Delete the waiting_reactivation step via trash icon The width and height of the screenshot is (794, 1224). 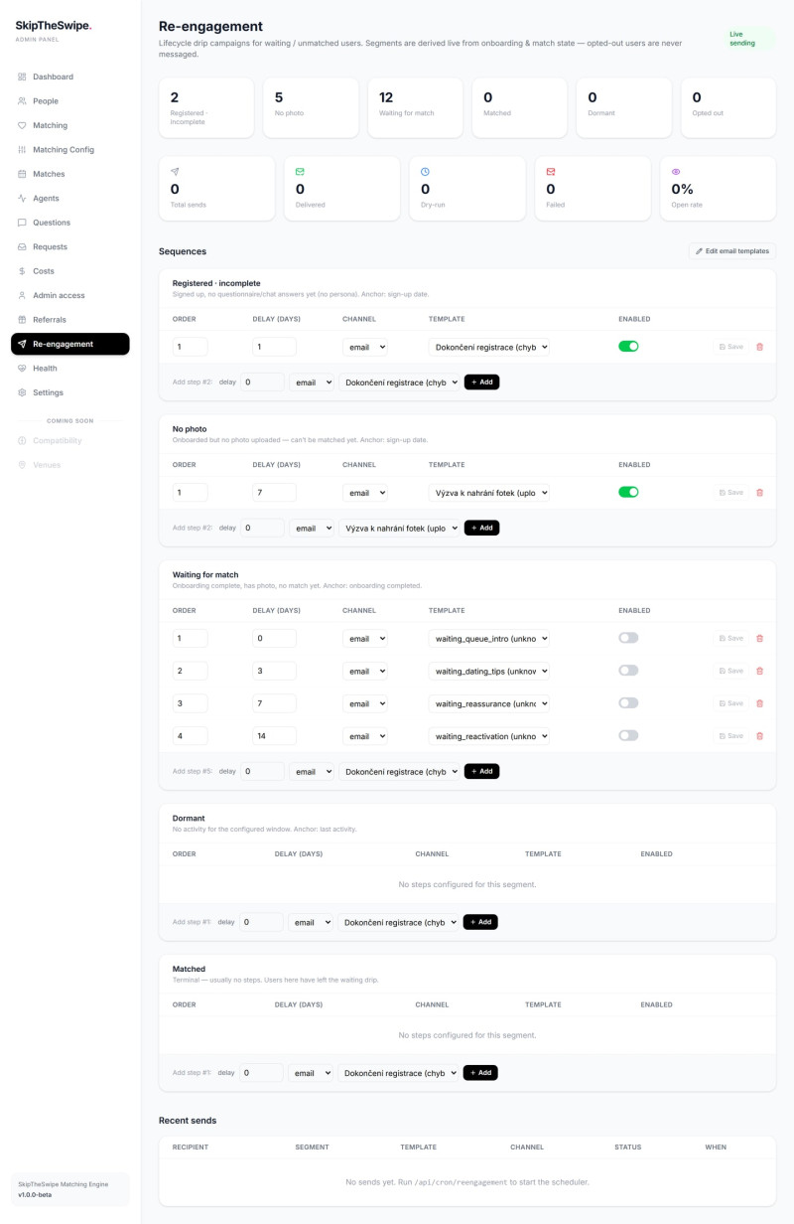pos(760,736)
